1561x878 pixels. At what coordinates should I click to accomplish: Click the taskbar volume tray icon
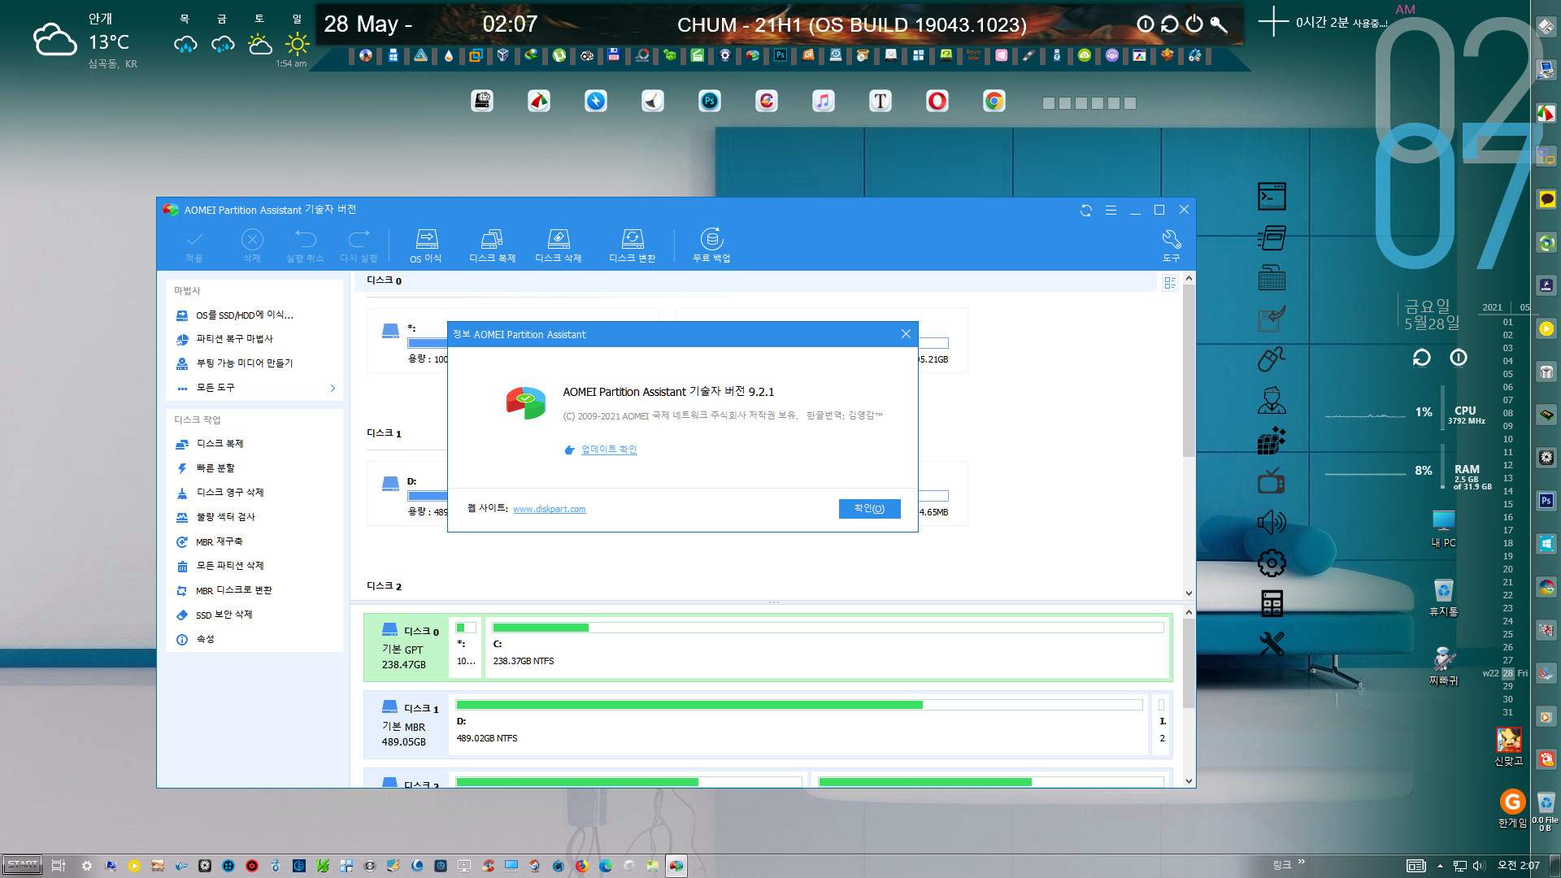1478,866
